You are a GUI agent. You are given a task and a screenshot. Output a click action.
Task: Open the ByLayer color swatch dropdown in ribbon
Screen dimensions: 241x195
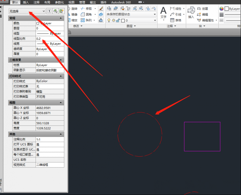(x=233, y=9)
